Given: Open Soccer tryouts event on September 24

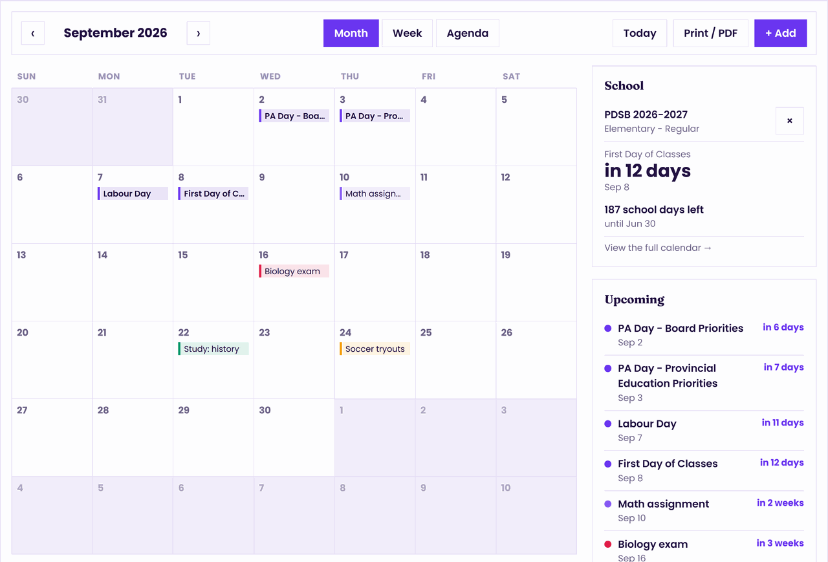Looking at the screenshot, I should click(375, 349).
